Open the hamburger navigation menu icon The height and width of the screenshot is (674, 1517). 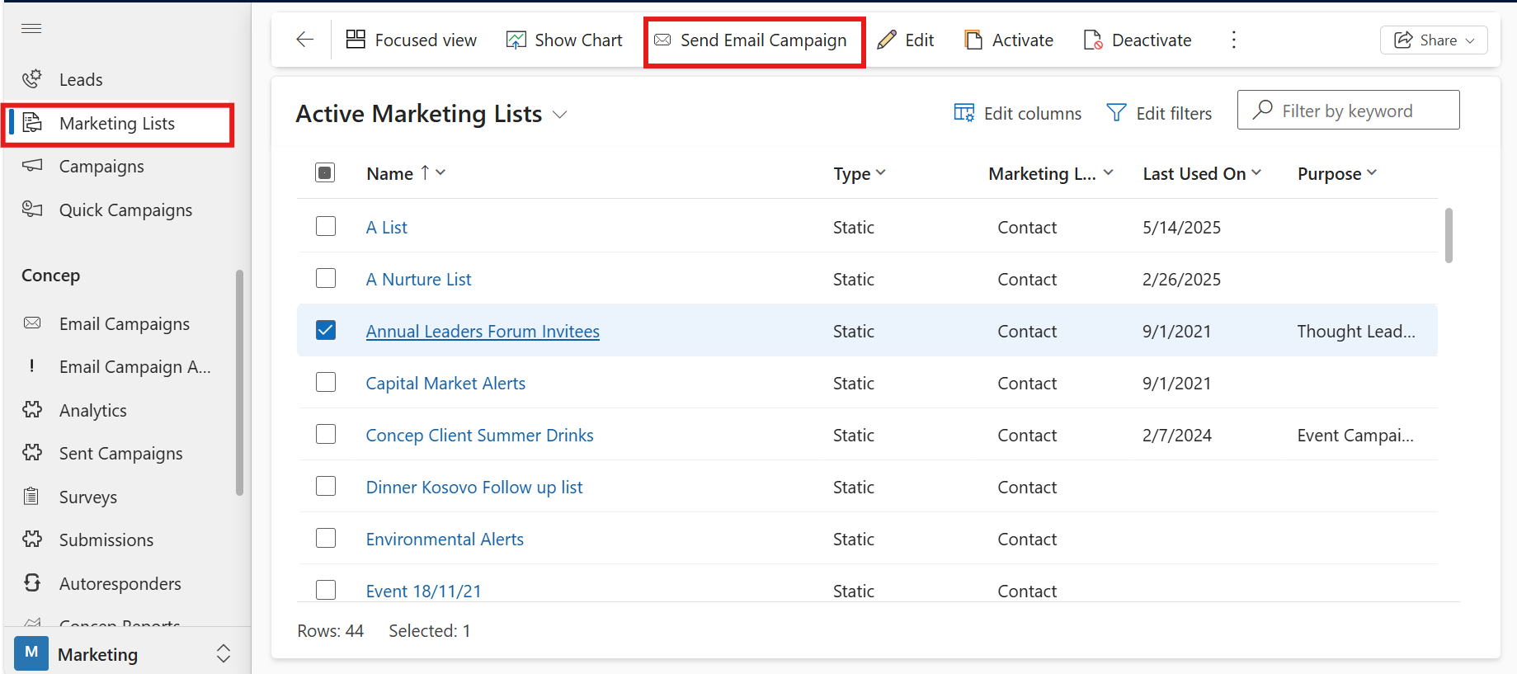[x=31, y=29]
